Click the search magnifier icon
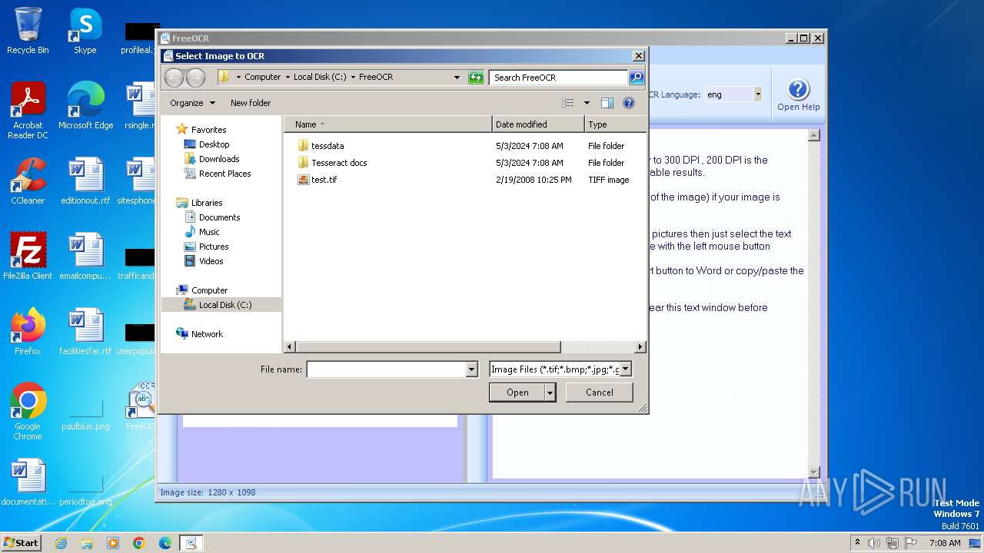 [637, 78]
